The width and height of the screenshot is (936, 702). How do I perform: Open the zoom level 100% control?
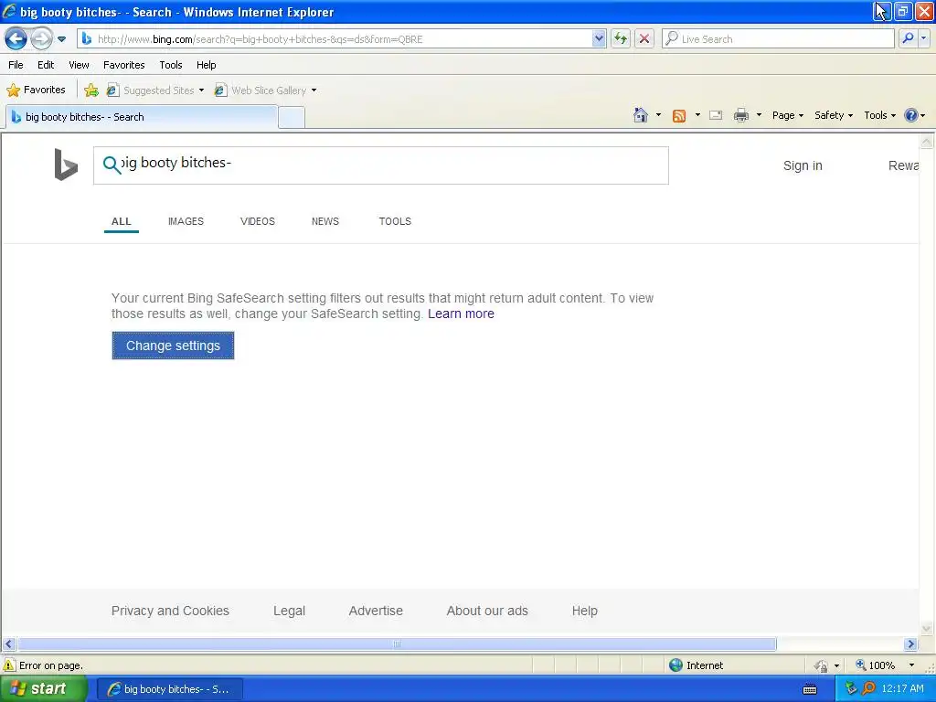click(885, 665)
